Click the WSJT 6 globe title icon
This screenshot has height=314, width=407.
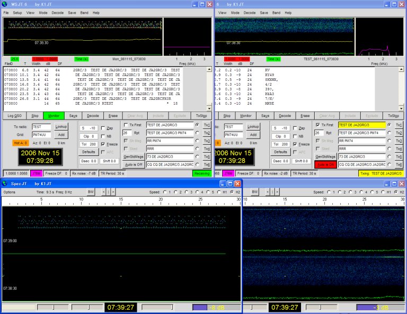(x=5, y=4)
